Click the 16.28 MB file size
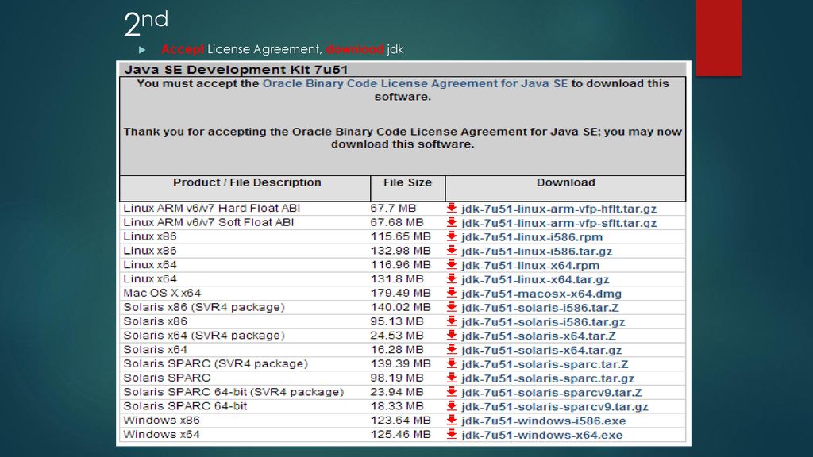Image resolution: width=813 pixels, height=457 pixels. 397,350
